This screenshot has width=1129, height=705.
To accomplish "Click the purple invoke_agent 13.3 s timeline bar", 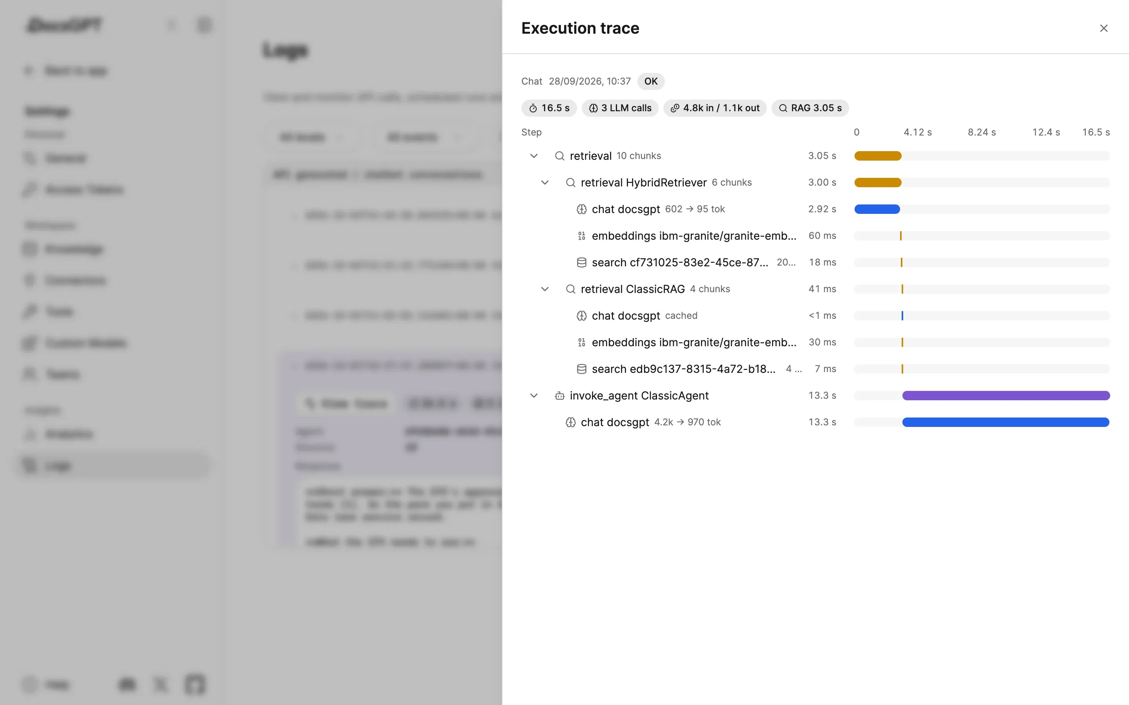I will coord(1006,396).
